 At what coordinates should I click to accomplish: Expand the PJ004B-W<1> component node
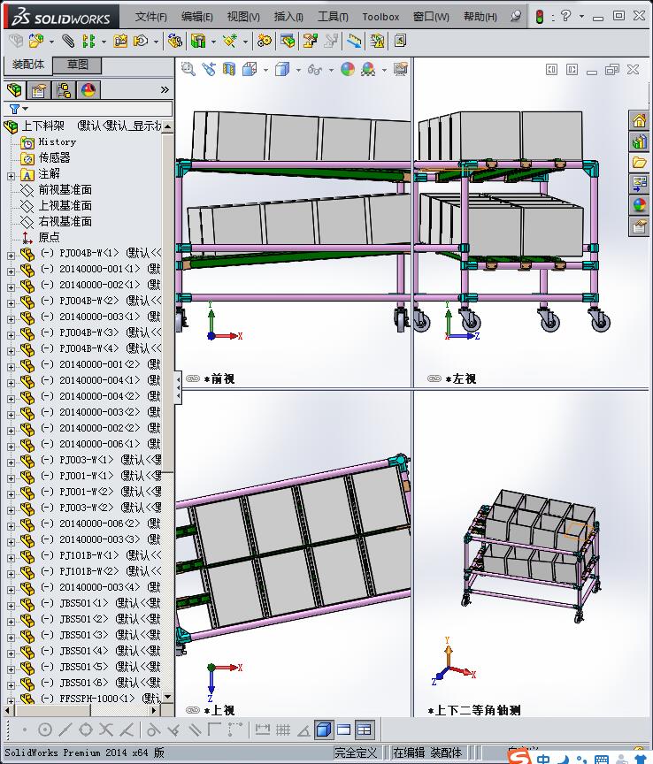pyautogui.click(x=11, y=255)
